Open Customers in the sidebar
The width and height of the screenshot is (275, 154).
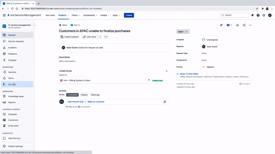pos(17,120)
